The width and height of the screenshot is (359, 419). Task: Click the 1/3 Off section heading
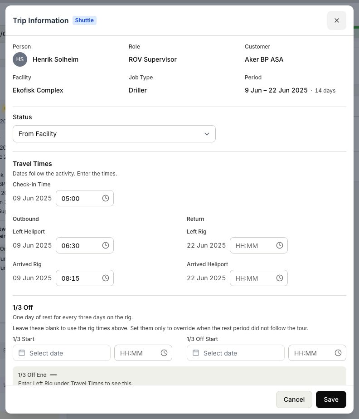click(23, 307)
